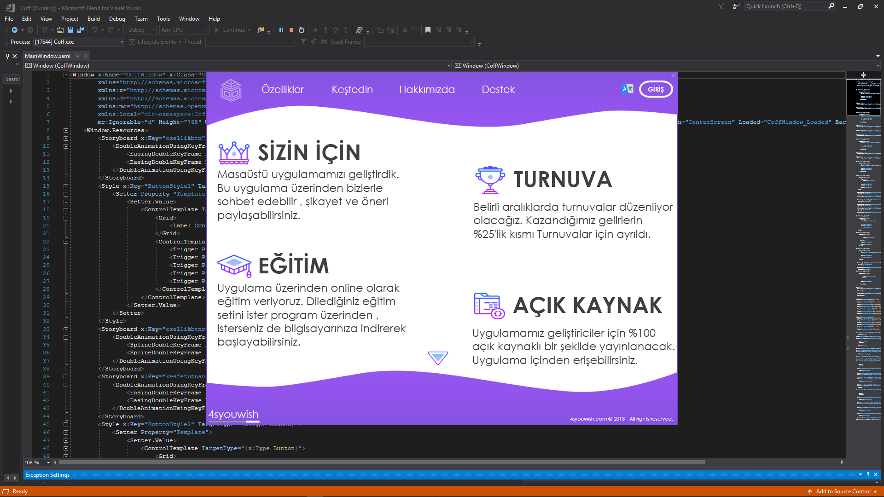The height and width of the screenshot is (497, 884).
Task: Click Destek in the Coff window
Action: coord(498,89)
